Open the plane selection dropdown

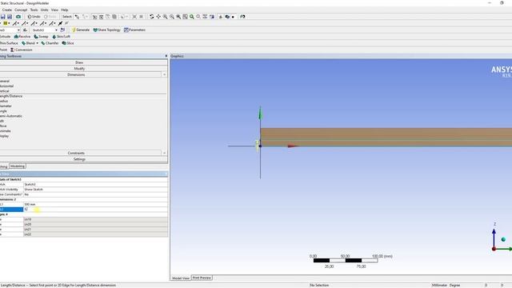click(18, 30)
